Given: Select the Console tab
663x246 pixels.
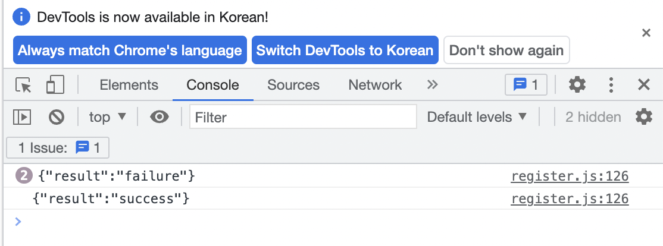Looking at the screenshot, I should click(212, 85).
